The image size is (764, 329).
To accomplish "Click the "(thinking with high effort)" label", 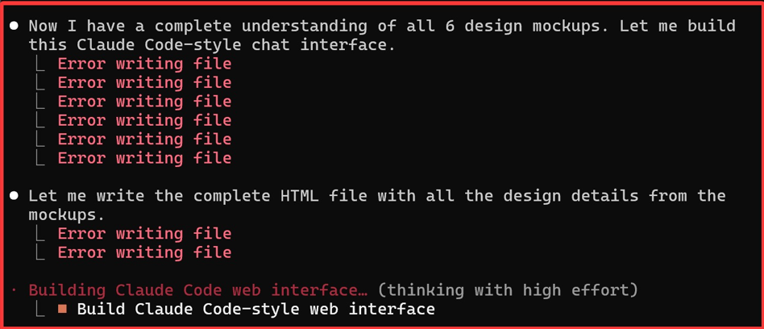I will pyautogui.click(x=508, y=289).
